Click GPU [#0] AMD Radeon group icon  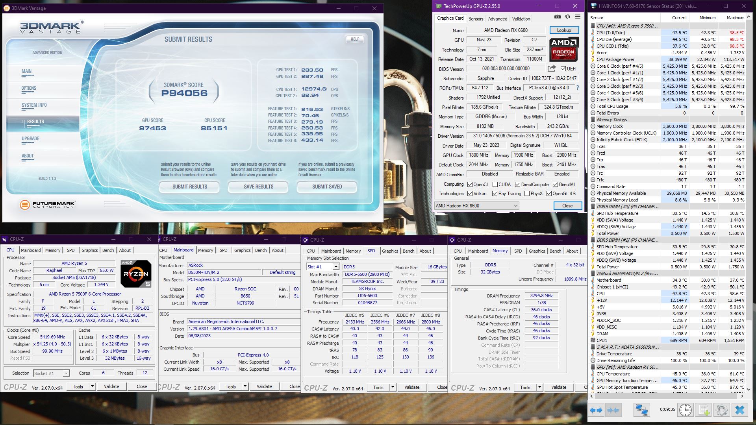pos(593,367)
